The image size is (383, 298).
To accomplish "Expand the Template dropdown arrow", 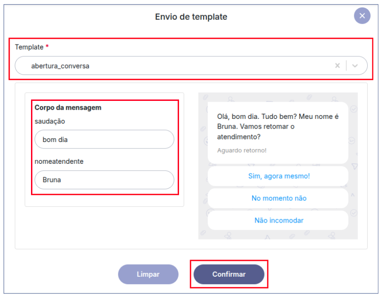I will tap(355, 66).
